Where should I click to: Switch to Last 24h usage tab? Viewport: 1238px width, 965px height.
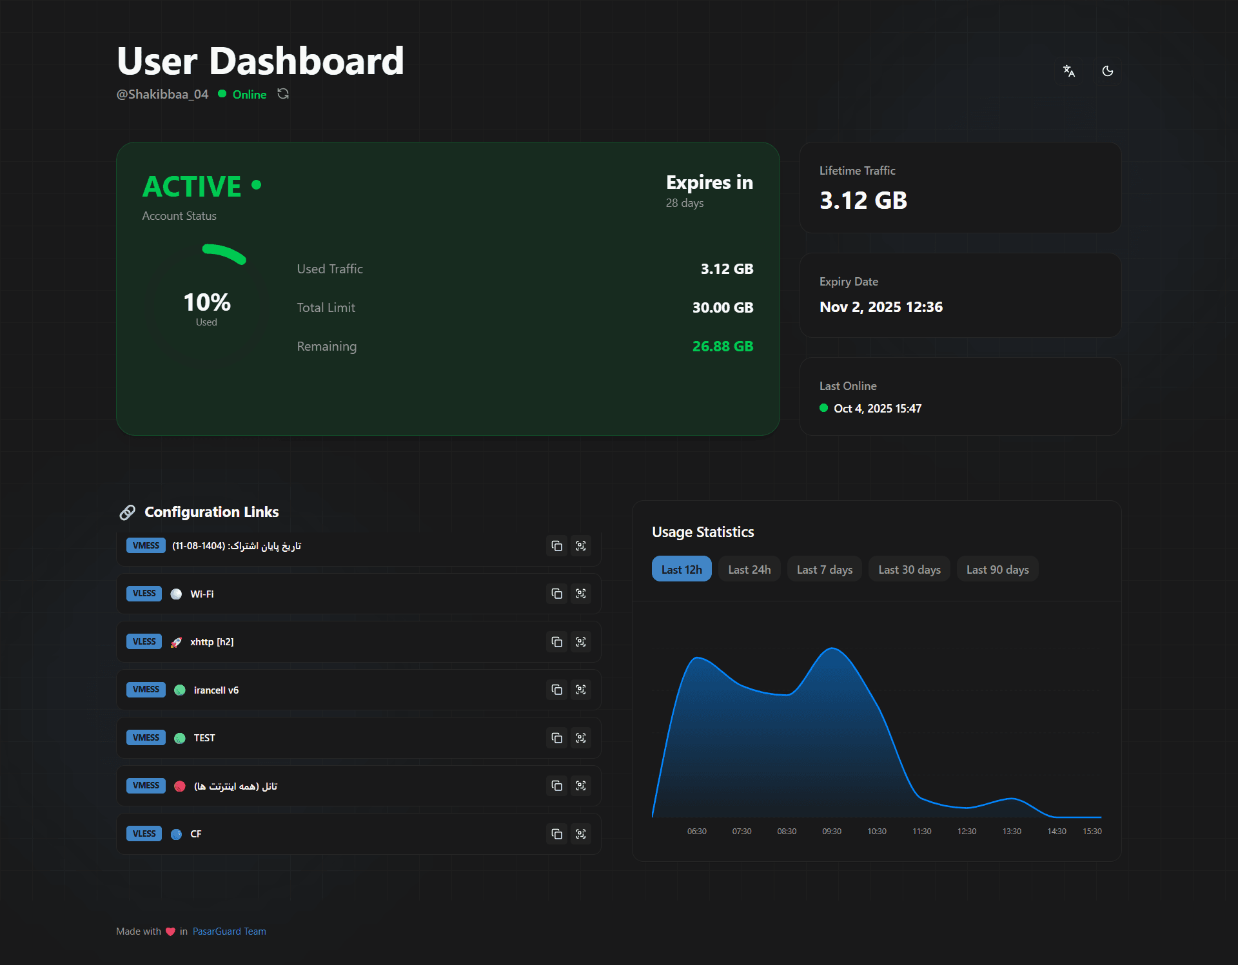point(749,569)
